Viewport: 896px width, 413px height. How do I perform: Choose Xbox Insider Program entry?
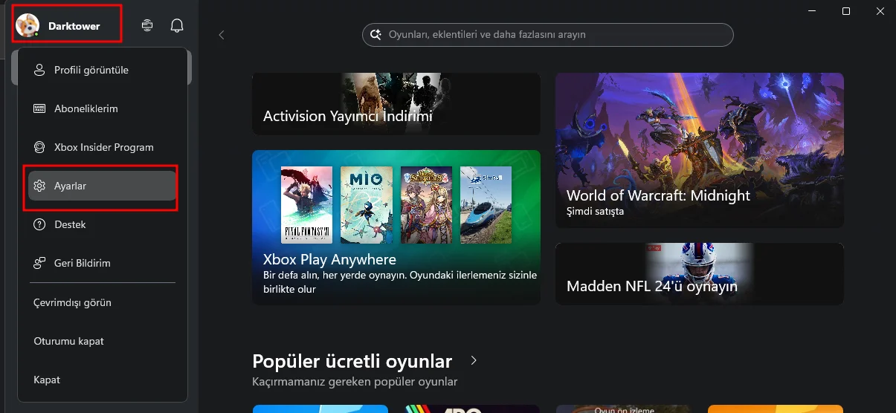(102, 147)
